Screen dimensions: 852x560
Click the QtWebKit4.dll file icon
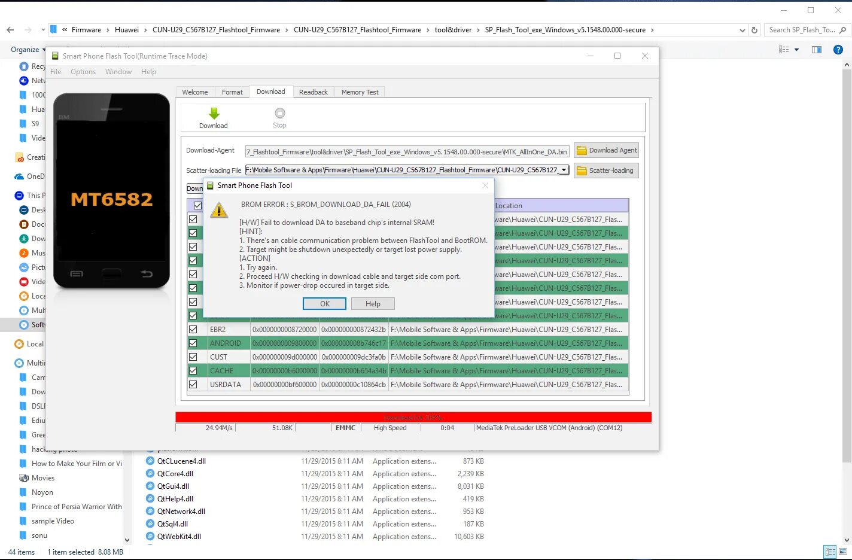coord(150,536)
